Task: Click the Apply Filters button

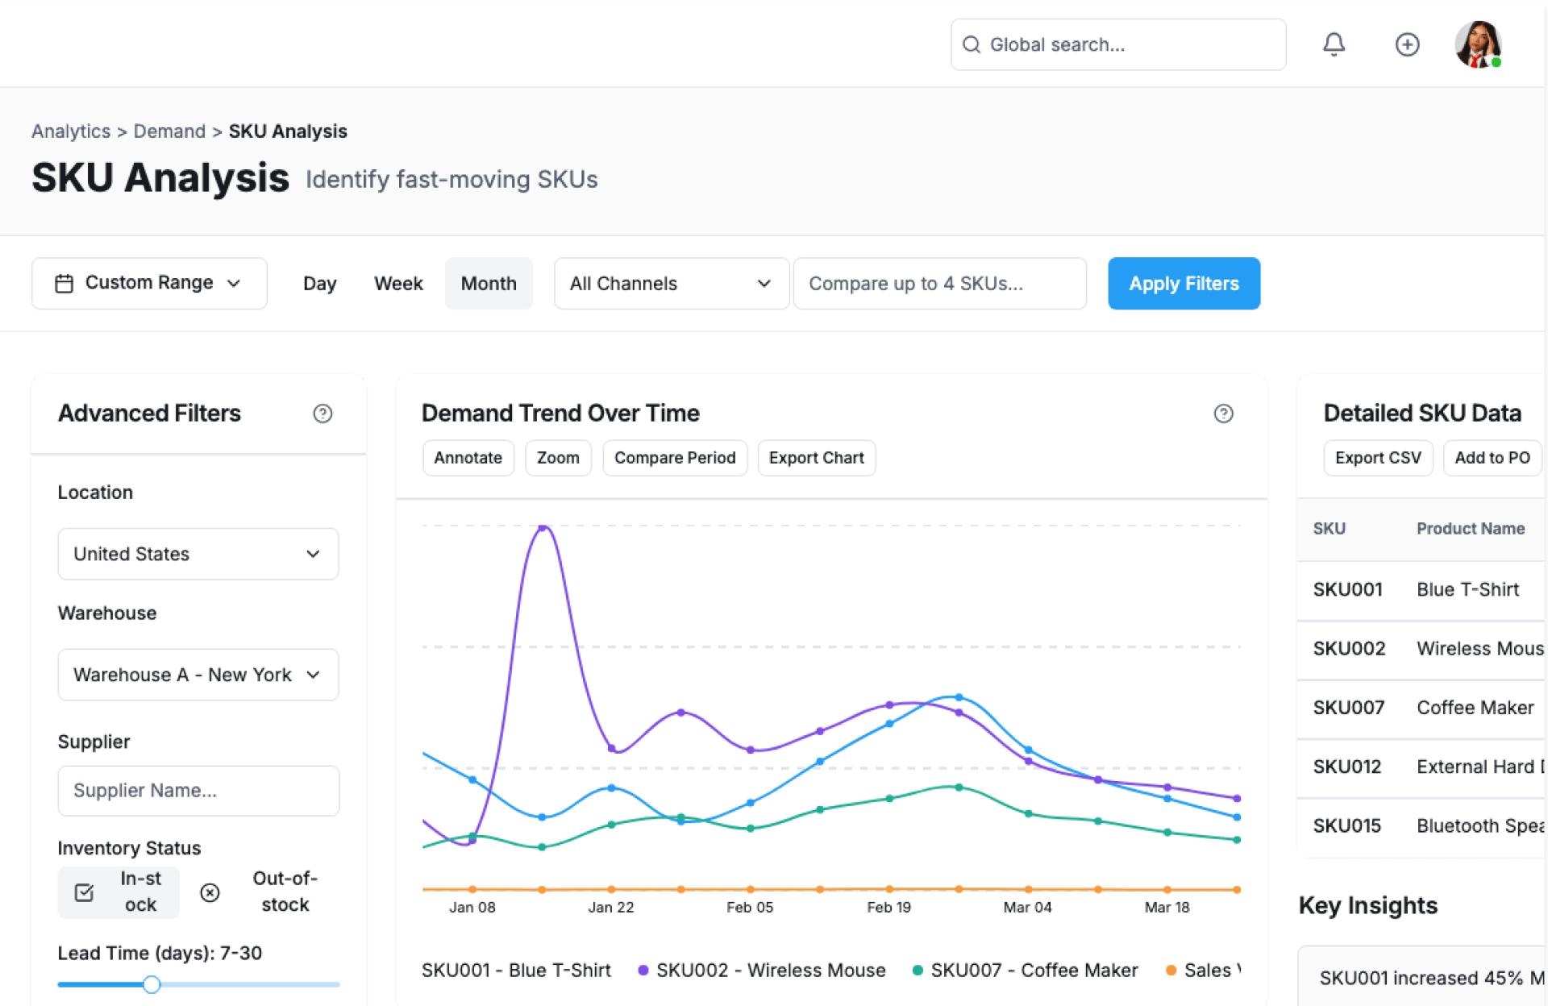Action: (1183, 284)
